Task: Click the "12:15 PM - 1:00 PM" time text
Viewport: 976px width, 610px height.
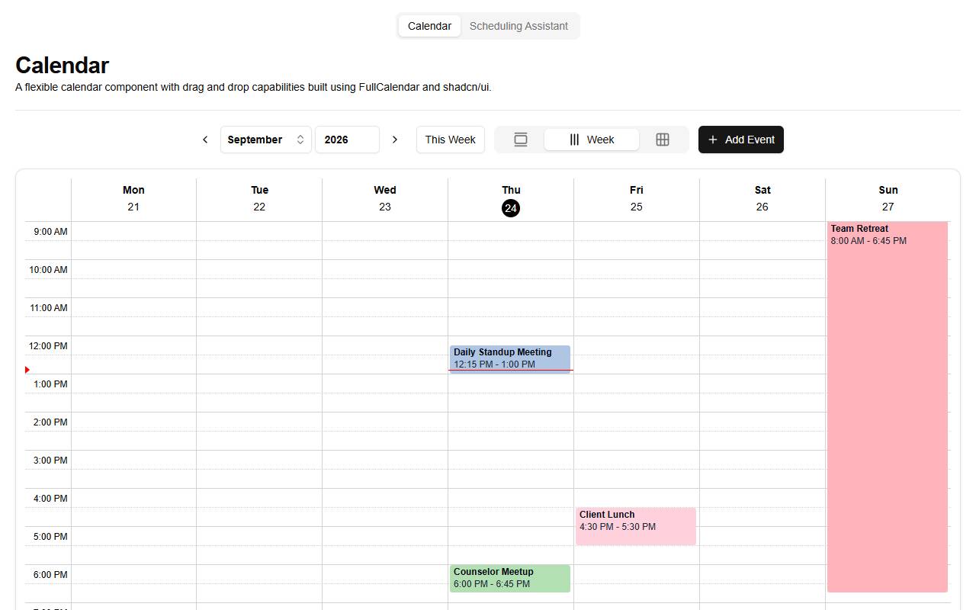Action: click(x=494, y=364)
